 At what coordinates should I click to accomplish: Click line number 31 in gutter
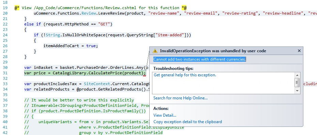pyautogui.click(x=5, y=73)
